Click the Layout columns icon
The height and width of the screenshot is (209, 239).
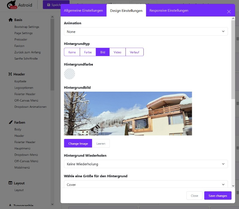[x=10, y=183]
